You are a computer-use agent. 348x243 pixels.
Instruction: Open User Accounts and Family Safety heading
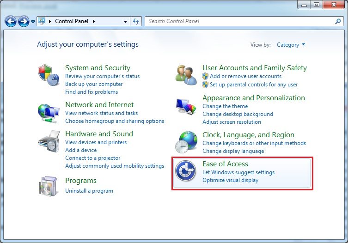(x=255, y=68)
